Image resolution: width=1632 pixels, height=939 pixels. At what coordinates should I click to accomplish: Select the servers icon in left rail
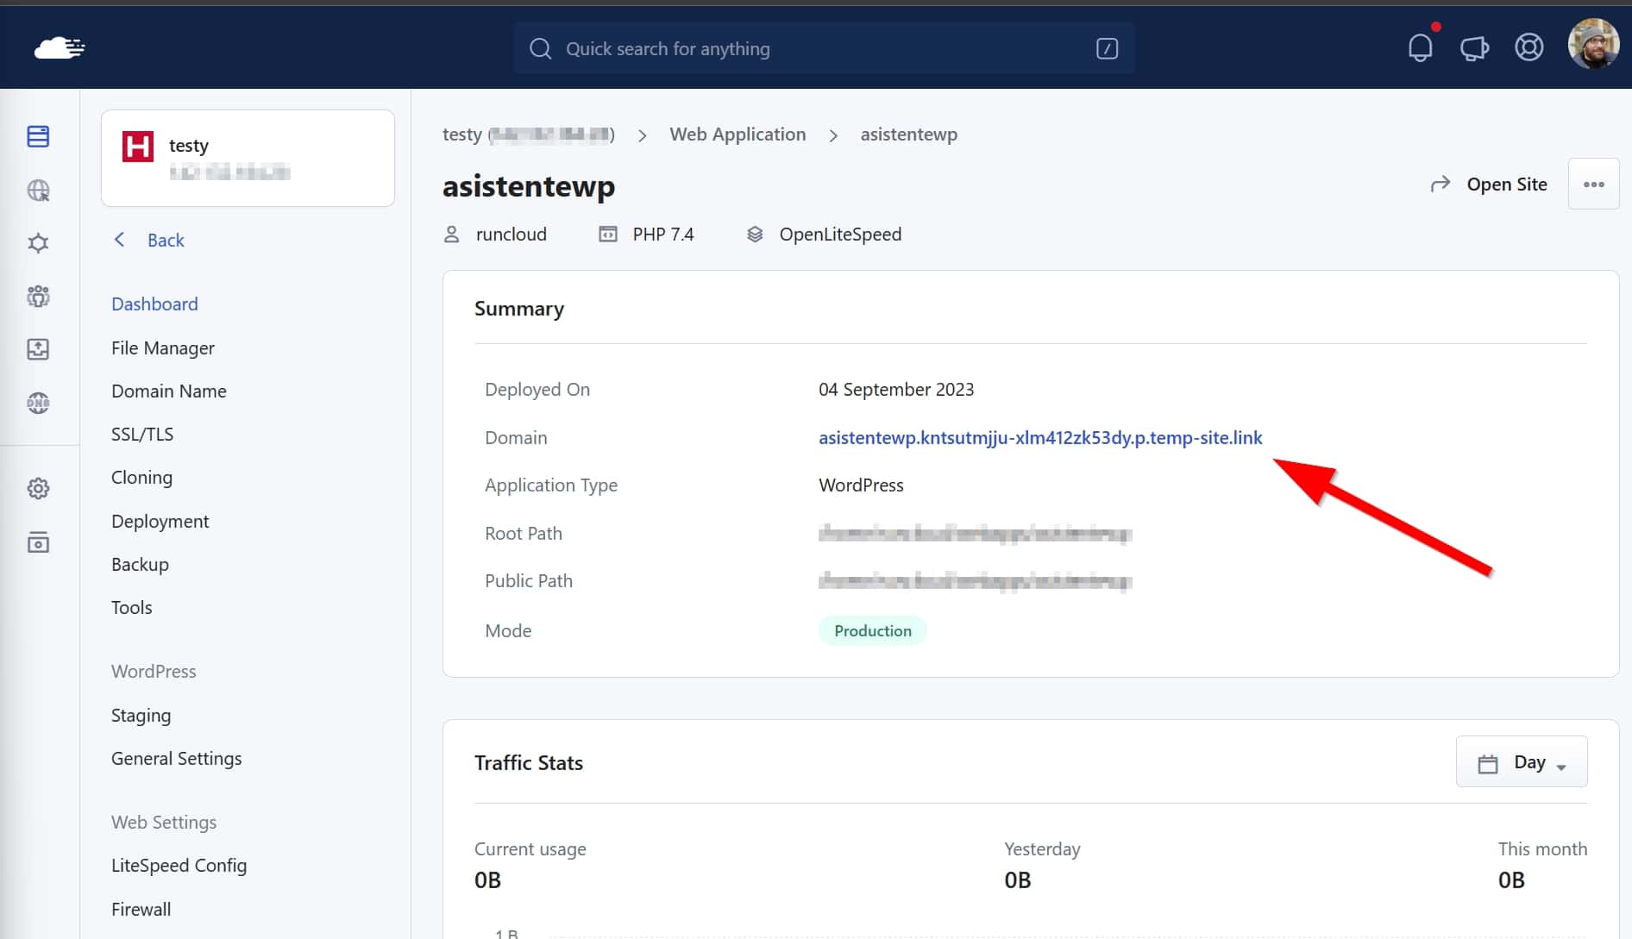[x=38, y=136]
